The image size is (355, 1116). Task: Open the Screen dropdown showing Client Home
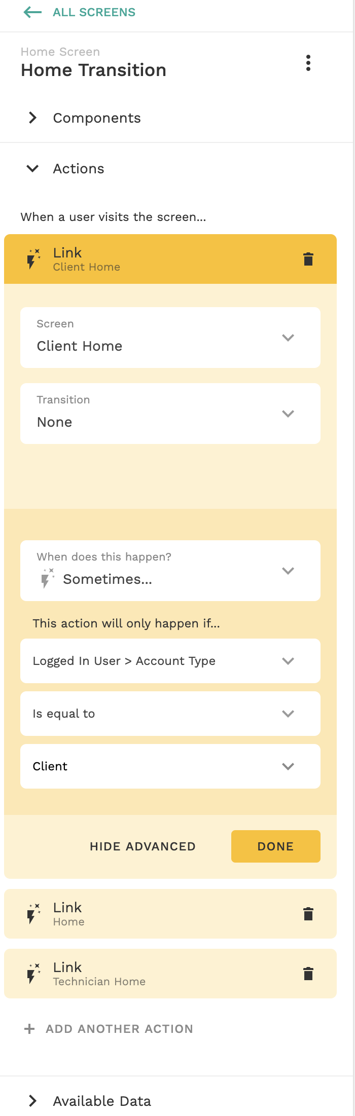pyautogui.click(x=170, y=338)
